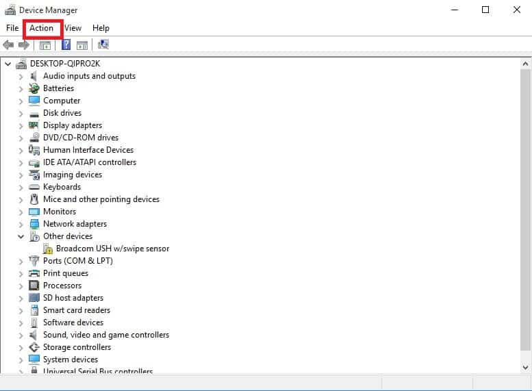Select the Disk drives label
The height and width of the screenshot is (391, 532).
pyautogui.click(x=62, y=113)
